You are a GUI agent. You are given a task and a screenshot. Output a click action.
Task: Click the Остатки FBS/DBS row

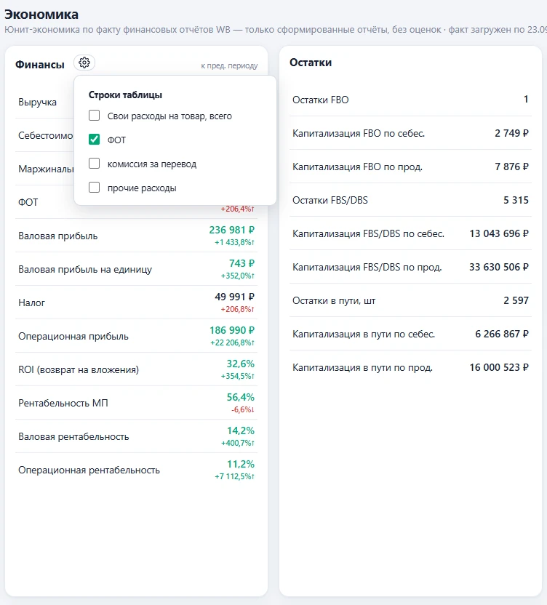tap(410, 200)
